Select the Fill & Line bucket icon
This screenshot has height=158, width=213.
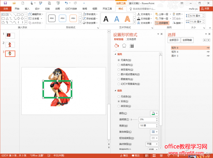tap(116, 46)
